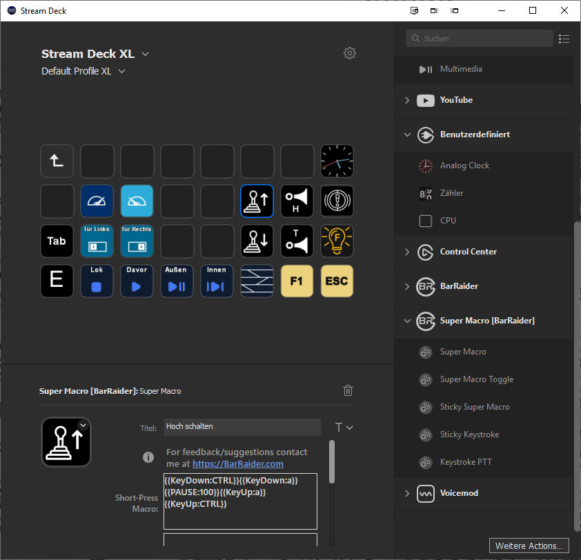Screen dimensions: 581x560
Task: Choose the Super Macro action in list
Action: 484,352
